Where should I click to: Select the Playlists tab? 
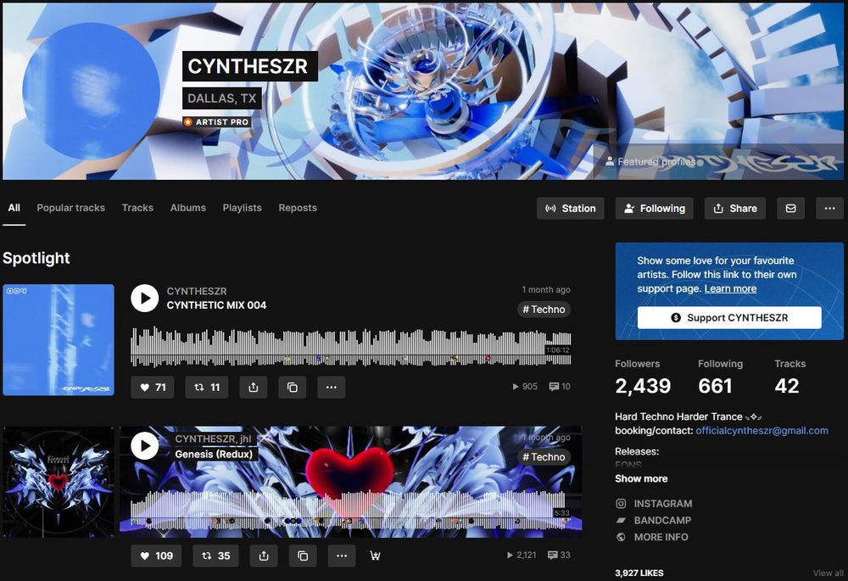[242, 208]
